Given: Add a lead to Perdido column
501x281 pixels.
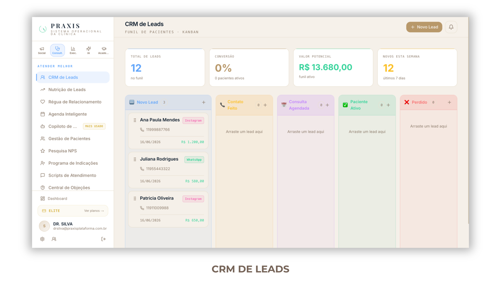Looking at the screenshot, I should 450,102.
